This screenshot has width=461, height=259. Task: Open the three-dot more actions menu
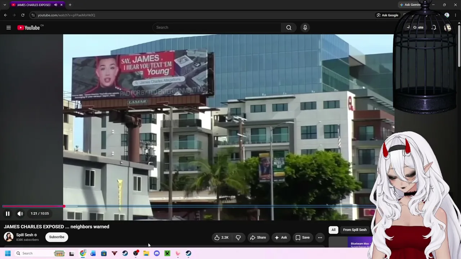pos(320,237)
